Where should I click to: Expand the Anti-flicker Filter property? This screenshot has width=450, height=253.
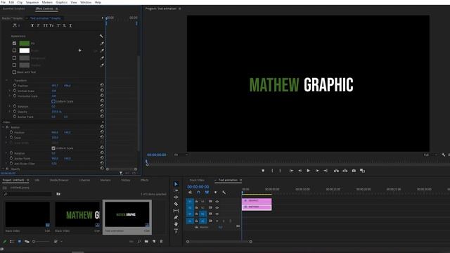click(6, 164)
